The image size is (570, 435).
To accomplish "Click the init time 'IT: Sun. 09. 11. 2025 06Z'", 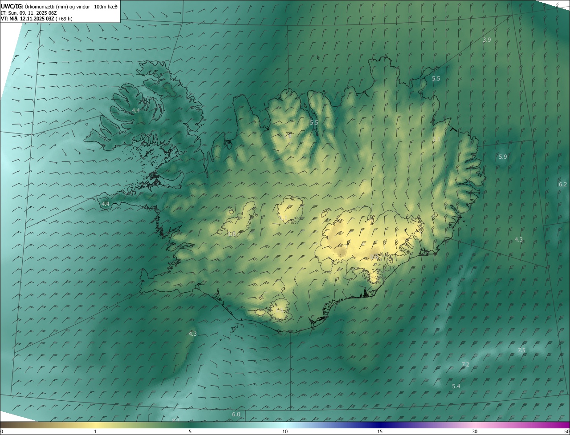I will pos(28,13).
